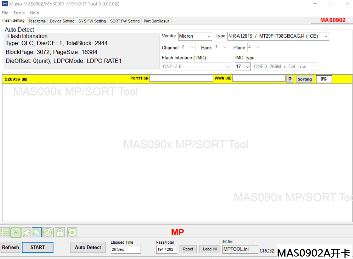Screen dimensions: 353x259
Task: Open the Bank dropdown
Action: tap(221, 47)
